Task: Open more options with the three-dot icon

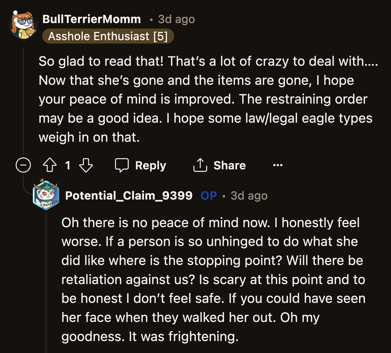Action: click(278, 165)
